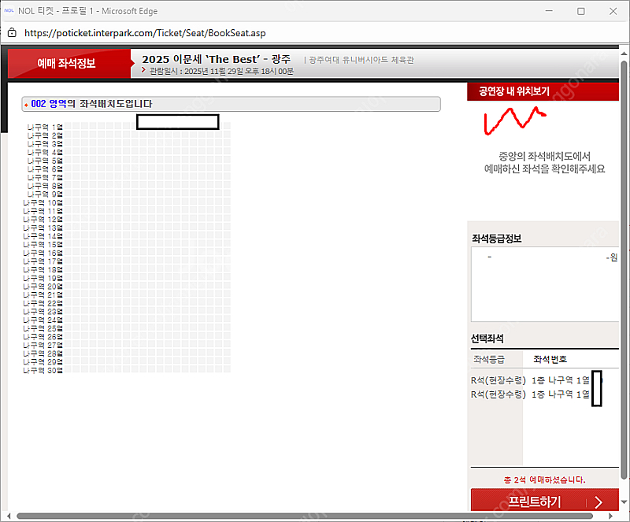Click seat map row label 나구역 3열
The height and width of the screenshot is (522, 630).
point(45,144)
